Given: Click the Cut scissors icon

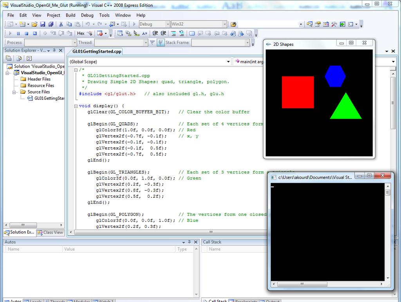Looking at the screenshot, I should [61, 24].
